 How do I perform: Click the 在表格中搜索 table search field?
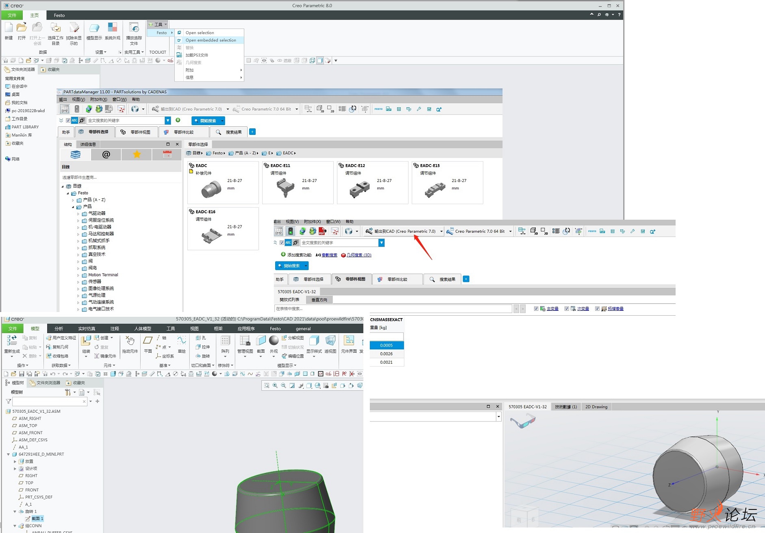pos(393,309)
